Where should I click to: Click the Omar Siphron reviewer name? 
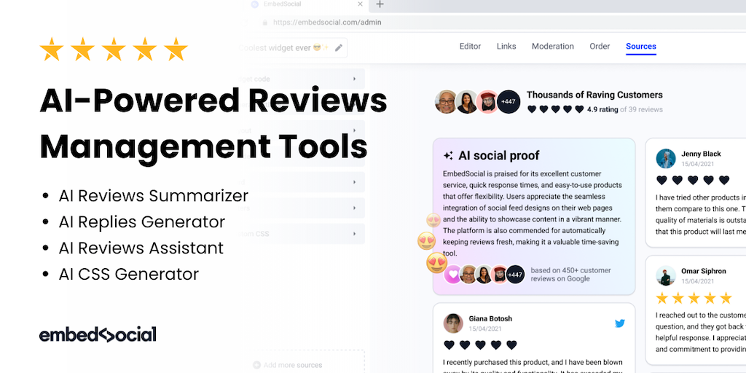[x=704, y=271]
